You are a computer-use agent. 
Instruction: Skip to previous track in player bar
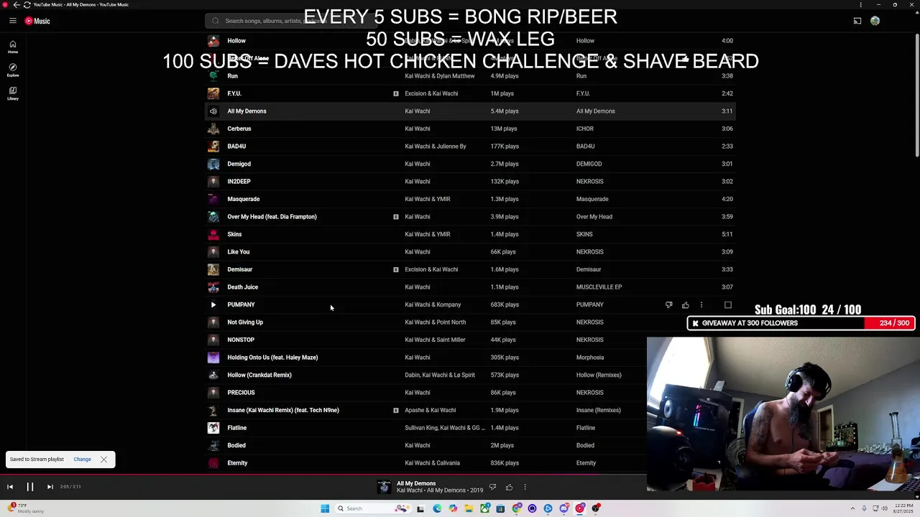click(x=10, y=487)
